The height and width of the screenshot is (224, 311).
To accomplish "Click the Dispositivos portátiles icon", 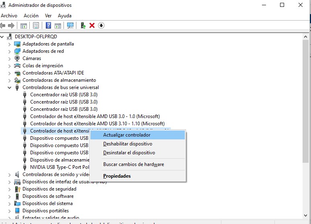I will (17, 211).
